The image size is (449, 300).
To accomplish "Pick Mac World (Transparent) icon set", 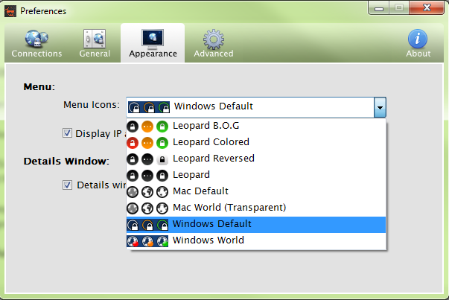I will point(256,208).
